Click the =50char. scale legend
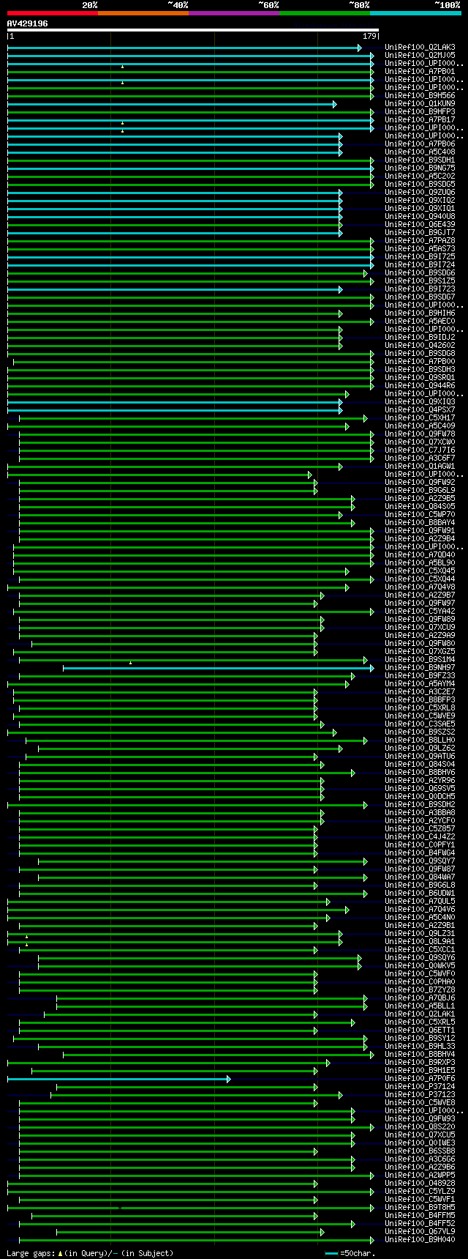Screen dimensions: 468x1259 (351, 1253)
